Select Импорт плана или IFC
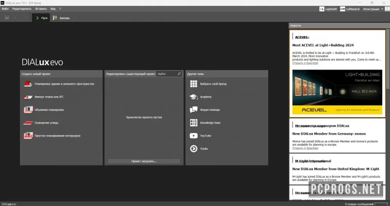390x206 pixels. click(49, 97)
